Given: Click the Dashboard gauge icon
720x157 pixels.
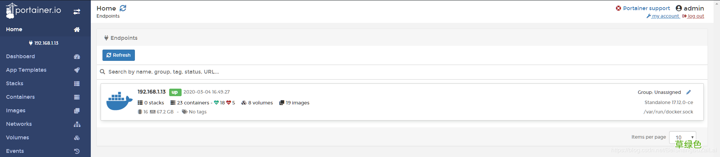Looking at the screenshot, I should 77,57.
